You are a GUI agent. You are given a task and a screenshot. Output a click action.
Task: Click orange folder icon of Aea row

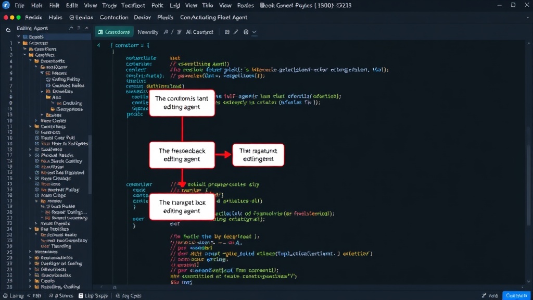pyautogui.click(x=48, y=97)
